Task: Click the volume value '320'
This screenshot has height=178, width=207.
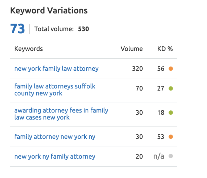Action: 137,68
